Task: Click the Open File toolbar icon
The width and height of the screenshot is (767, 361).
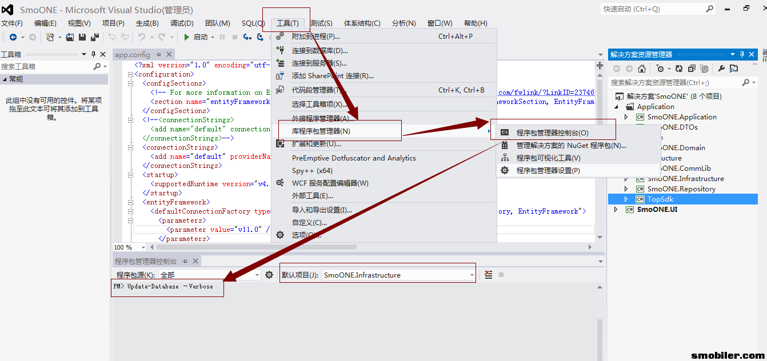Action: click(x=70, y=37)
